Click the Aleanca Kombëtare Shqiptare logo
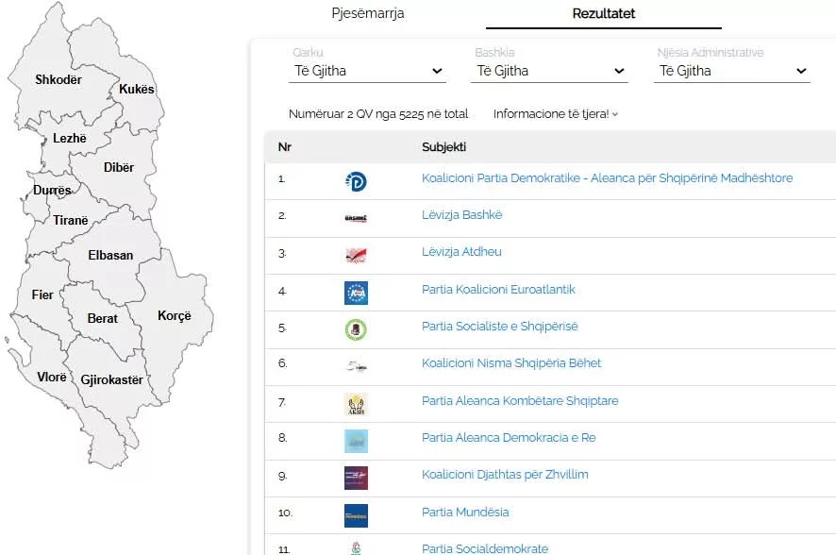 click(x=356, y=404)
